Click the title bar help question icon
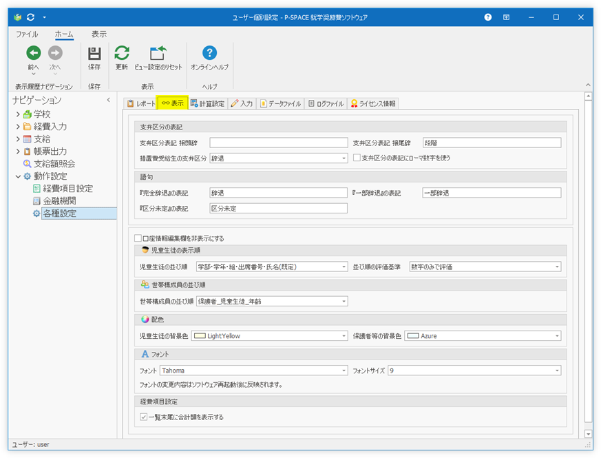This screenshot has height=458, width=601. [x=488, y=17]
